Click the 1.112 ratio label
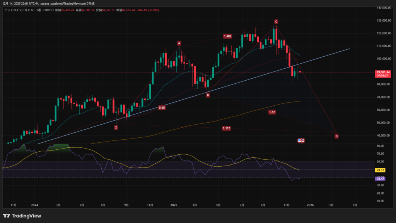Viewport: 396px width, 223px height. 226,128
